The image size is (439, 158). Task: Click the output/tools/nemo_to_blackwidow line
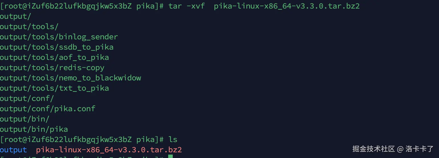[x=70, y=78]
